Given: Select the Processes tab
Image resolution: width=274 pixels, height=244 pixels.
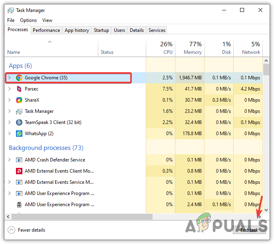Looking at the screenshot, I should [18, 30].
